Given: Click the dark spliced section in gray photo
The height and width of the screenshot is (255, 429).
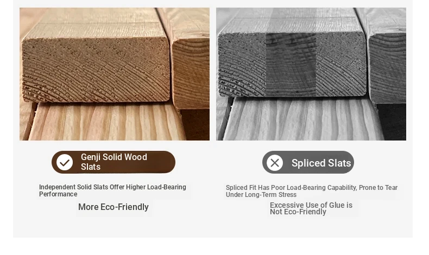Looking at the screenshot, I should pyautogui.click(x=291, y=65).
